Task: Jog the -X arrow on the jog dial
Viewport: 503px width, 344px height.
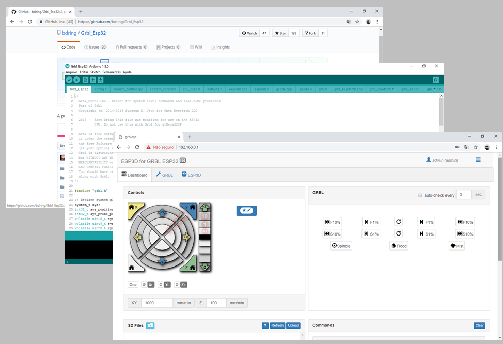Action: (x=137, y=237)
